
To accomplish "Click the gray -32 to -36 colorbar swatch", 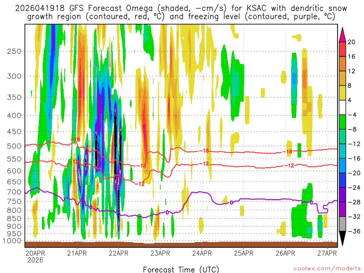I will click(342, 224).
